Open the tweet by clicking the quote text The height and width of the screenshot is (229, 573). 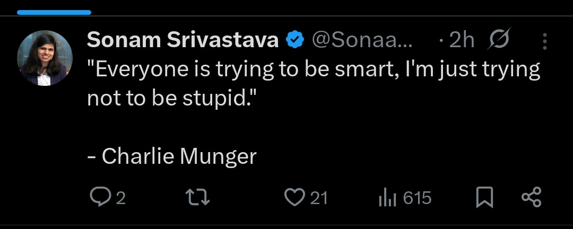[313, 71]
